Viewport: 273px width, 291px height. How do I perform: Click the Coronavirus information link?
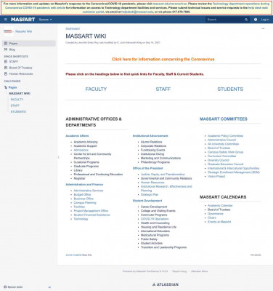[x=163, y=59]
